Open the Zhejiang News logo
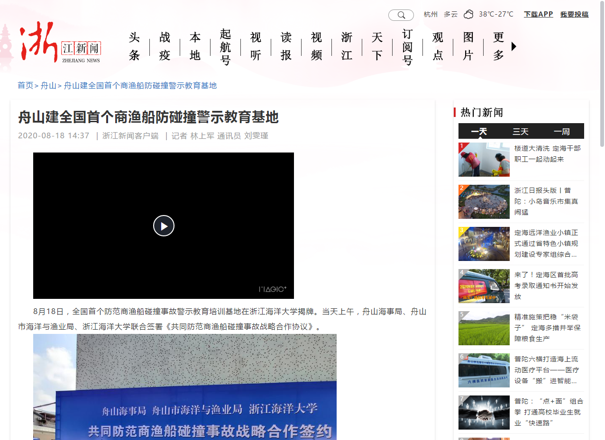Screen dimensions: 605x440 (60, 43)
